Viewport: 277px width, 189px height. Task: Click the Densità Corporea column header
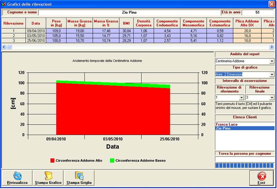pos(144,23)
